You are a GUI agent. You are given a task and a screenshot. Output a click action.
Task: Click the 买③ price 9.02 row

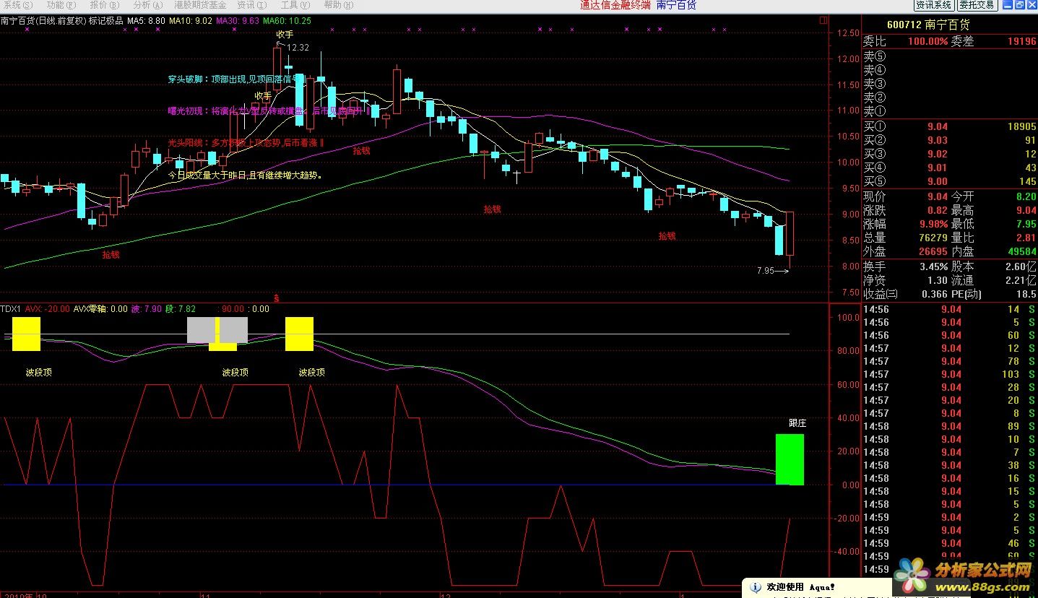(949, 154)
